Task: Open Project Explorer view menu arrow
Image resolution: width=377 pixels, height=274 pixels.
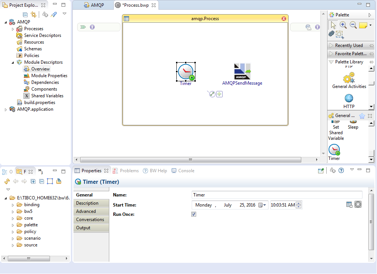Action: tap(65, 14)
